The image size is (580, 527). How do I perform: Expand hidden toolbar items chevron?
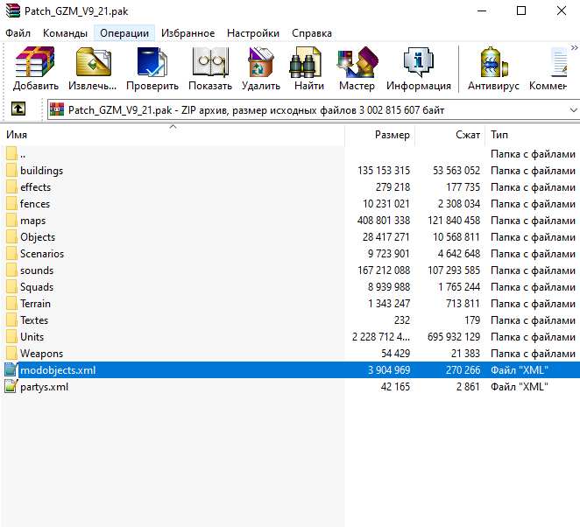pos(574,47)
